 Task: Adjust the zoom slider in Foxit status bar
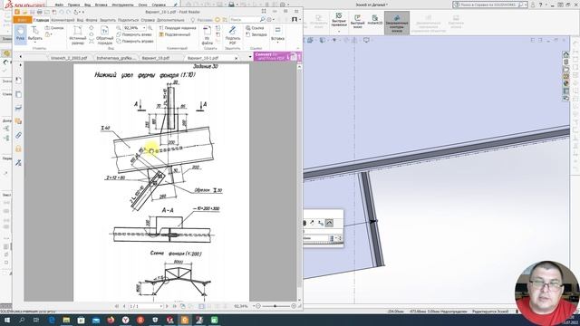275,306
